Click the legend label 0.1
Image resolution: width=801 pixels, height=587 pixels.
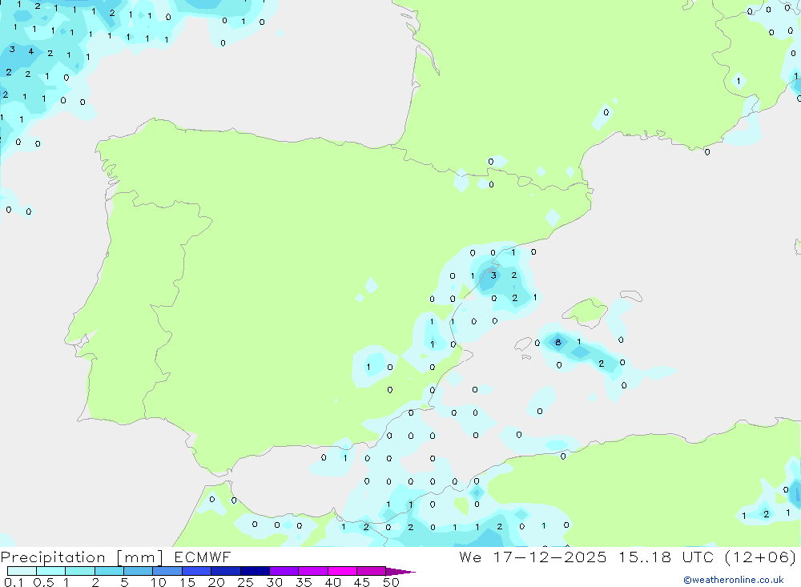(14, 582)
